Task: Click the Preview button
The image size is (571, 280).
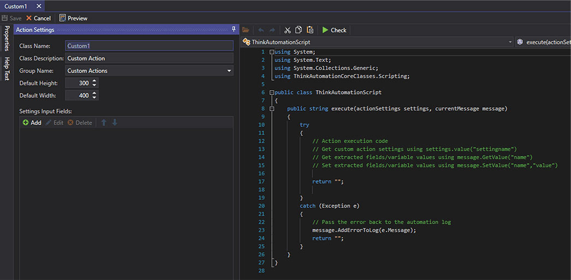Action: coord(73,18)
